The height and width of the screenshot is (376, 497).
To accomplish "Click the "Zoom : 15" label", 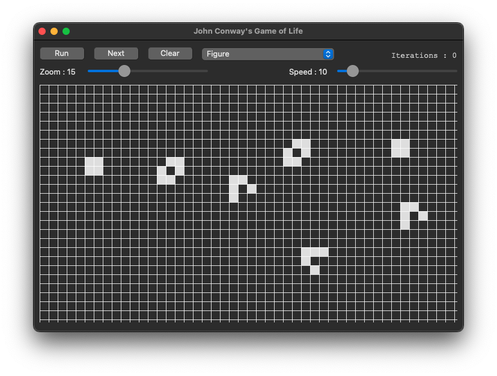I will click(58, 72).
